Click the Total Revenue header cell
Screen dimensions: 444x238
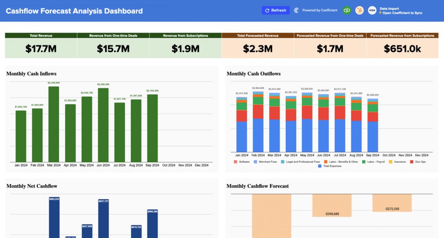pos(41,35)
